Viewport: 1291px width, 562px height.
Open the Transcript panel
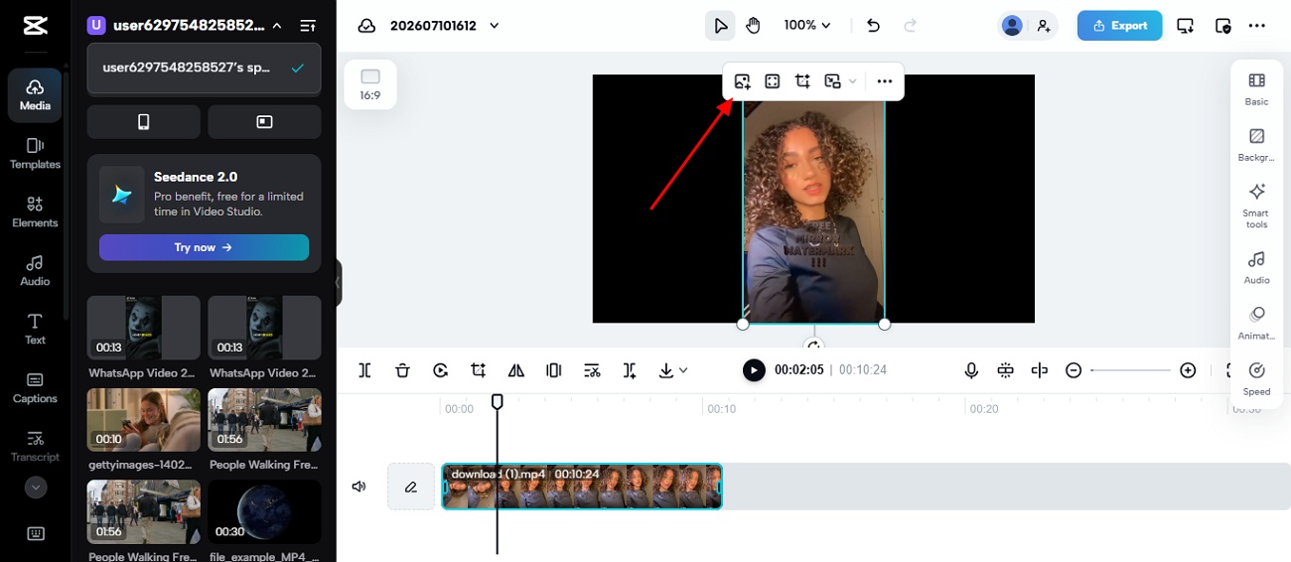[35, 446]
